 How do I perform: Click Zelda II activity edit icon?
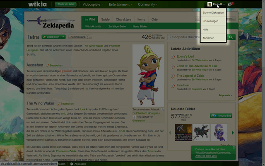(x=173, y=67)
